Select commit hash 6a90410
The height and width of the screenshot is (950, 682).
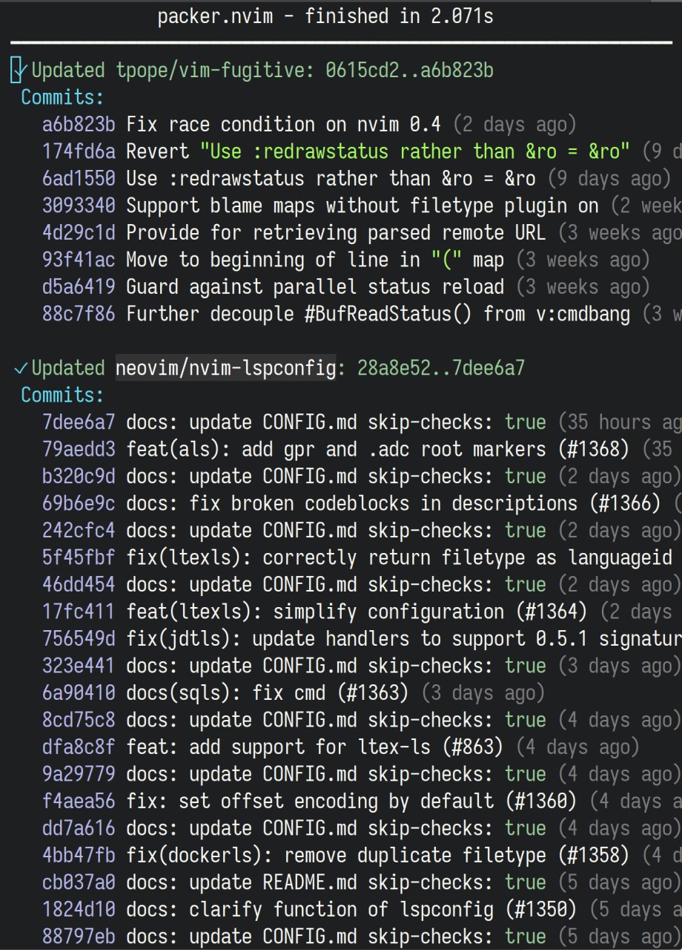(79, 693)
